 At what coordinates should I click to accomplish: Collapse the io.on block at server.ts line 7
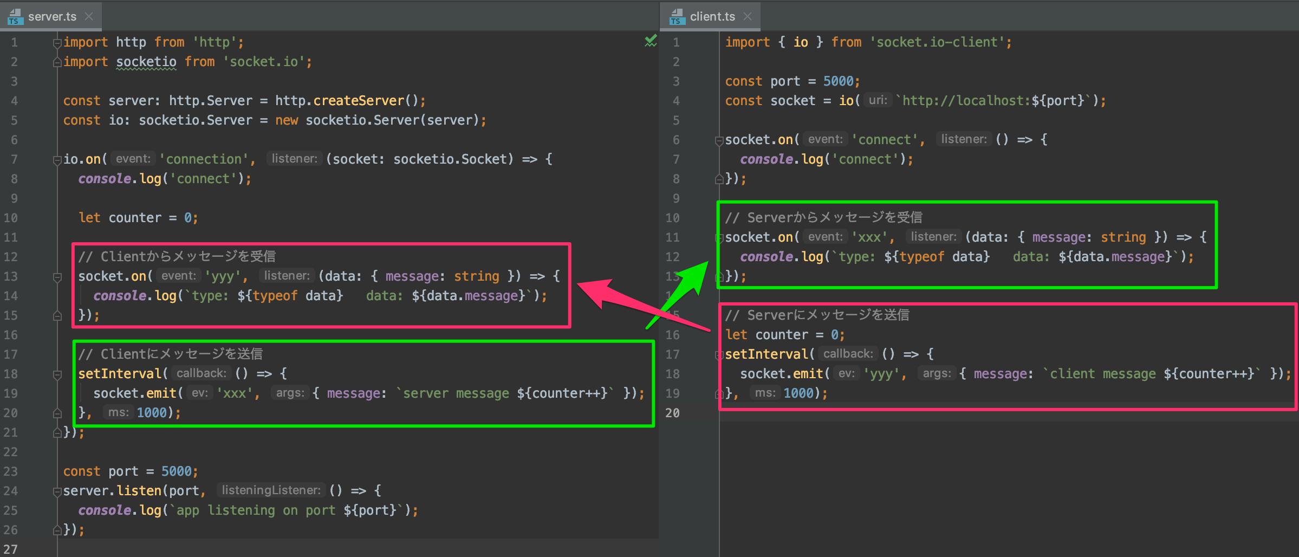click(x=57, y=160)
